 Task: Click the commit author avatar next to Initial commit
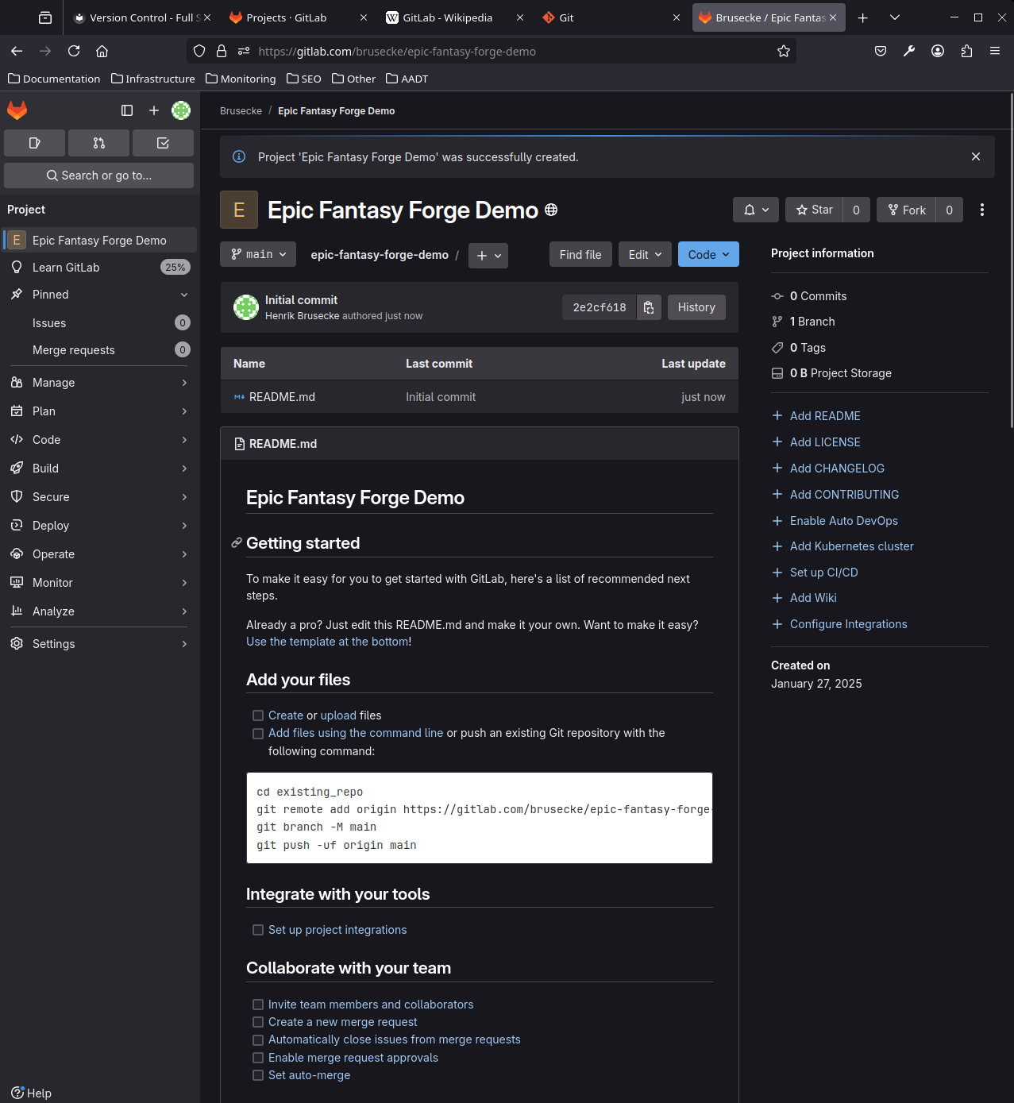pyautogui.click(x=246, y=307)
